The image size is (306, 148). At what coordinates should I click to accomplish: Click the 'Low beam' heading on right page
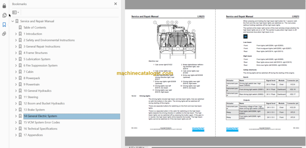[x=247, y=42]
